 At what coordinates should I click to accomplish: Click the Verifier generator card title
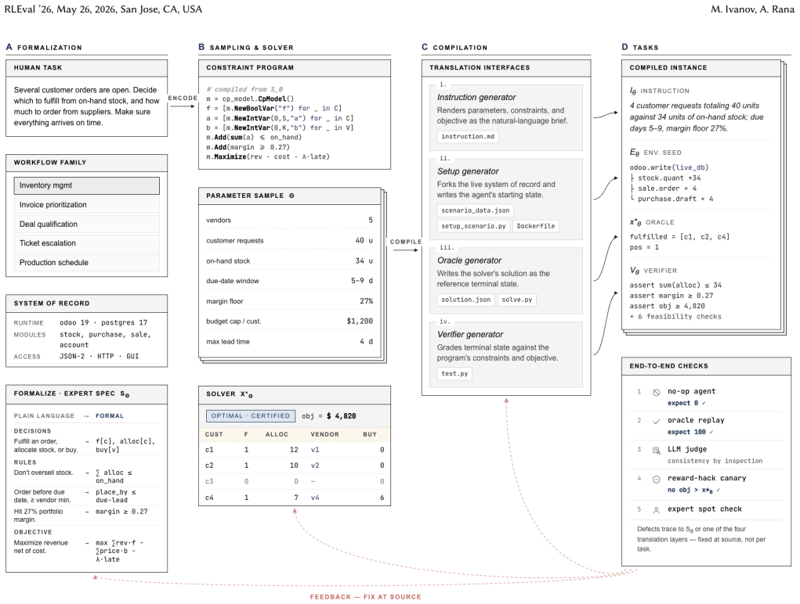click(470, 334)
